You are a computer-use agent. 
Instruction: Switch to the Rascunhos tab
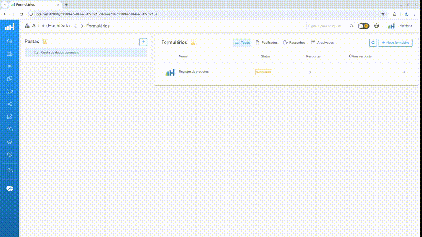[x=294, y=43]
